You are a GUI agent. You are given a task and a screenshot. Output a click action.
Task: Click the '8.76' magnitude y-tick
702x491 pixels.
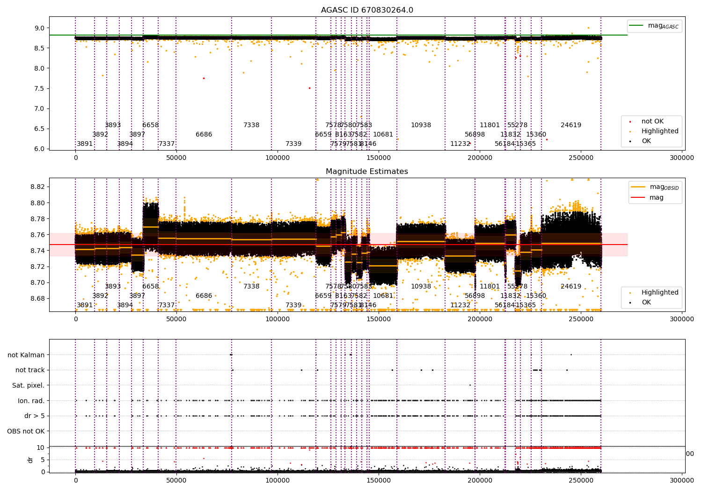tap(38, 235)
